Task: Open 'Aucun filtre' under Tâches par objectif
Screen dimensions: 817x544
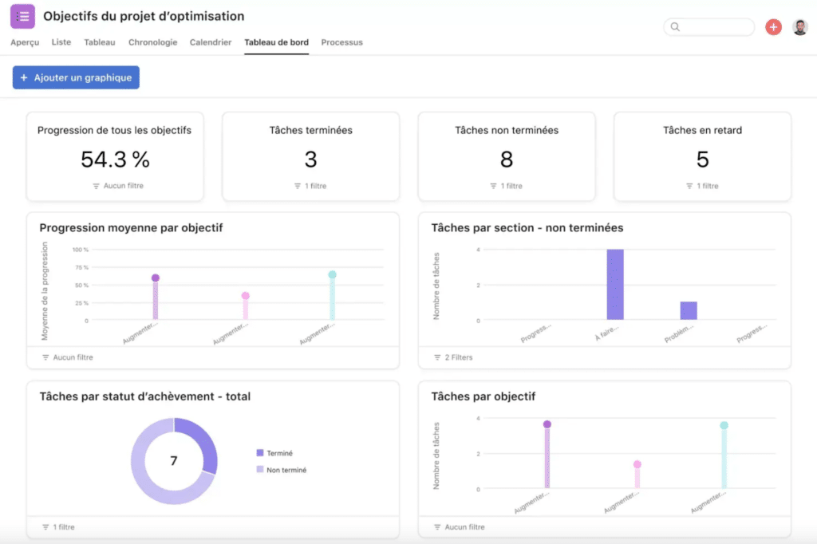Action: point(459,527)
